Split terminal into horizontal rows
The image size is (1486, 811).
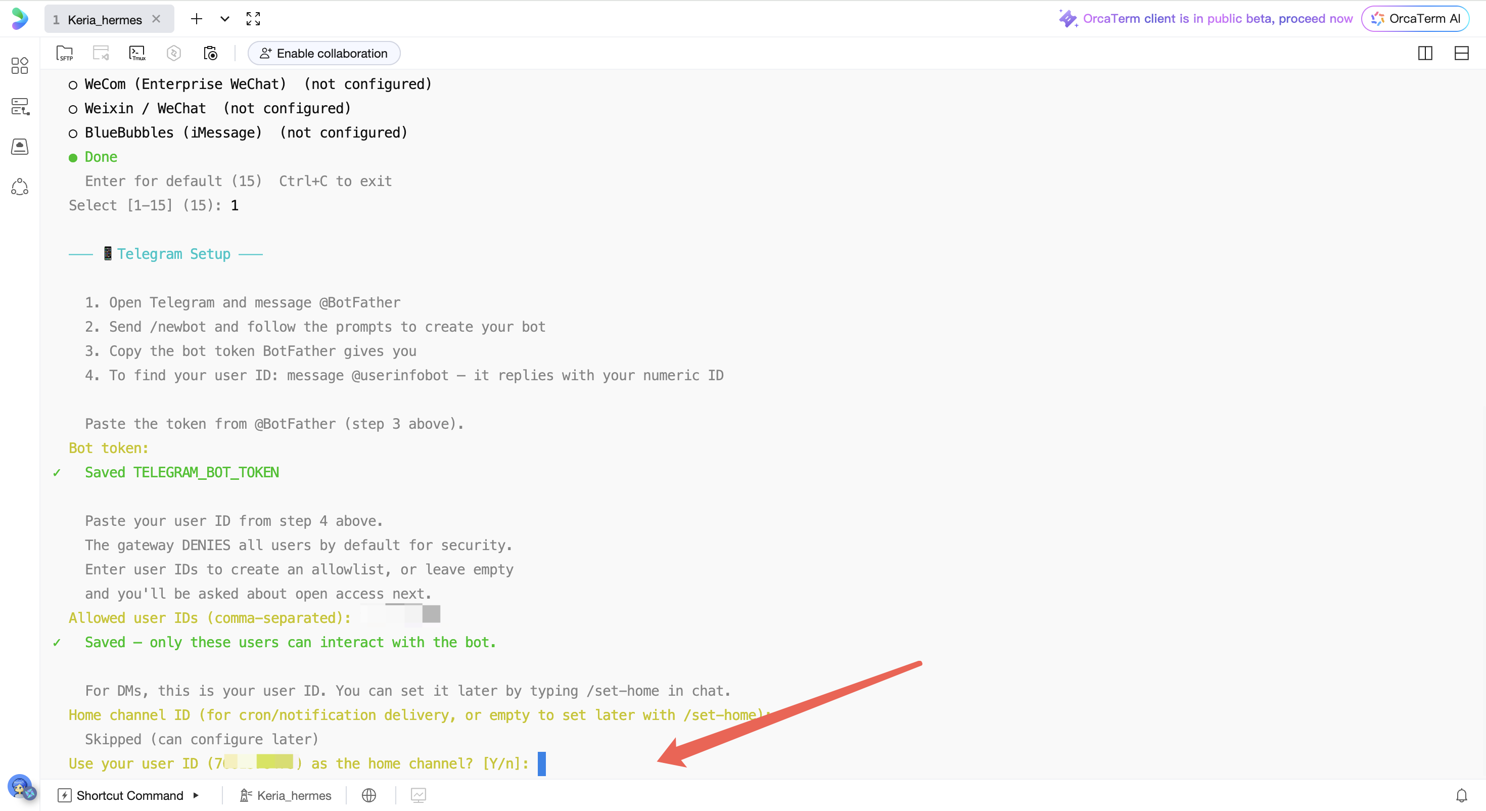(1461, 53)
